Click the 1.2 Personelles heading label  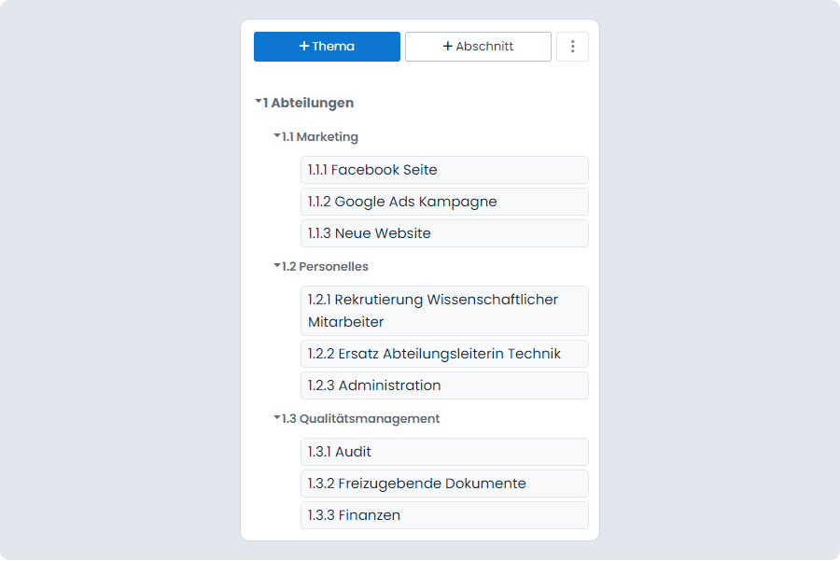(x=325, y=266)
